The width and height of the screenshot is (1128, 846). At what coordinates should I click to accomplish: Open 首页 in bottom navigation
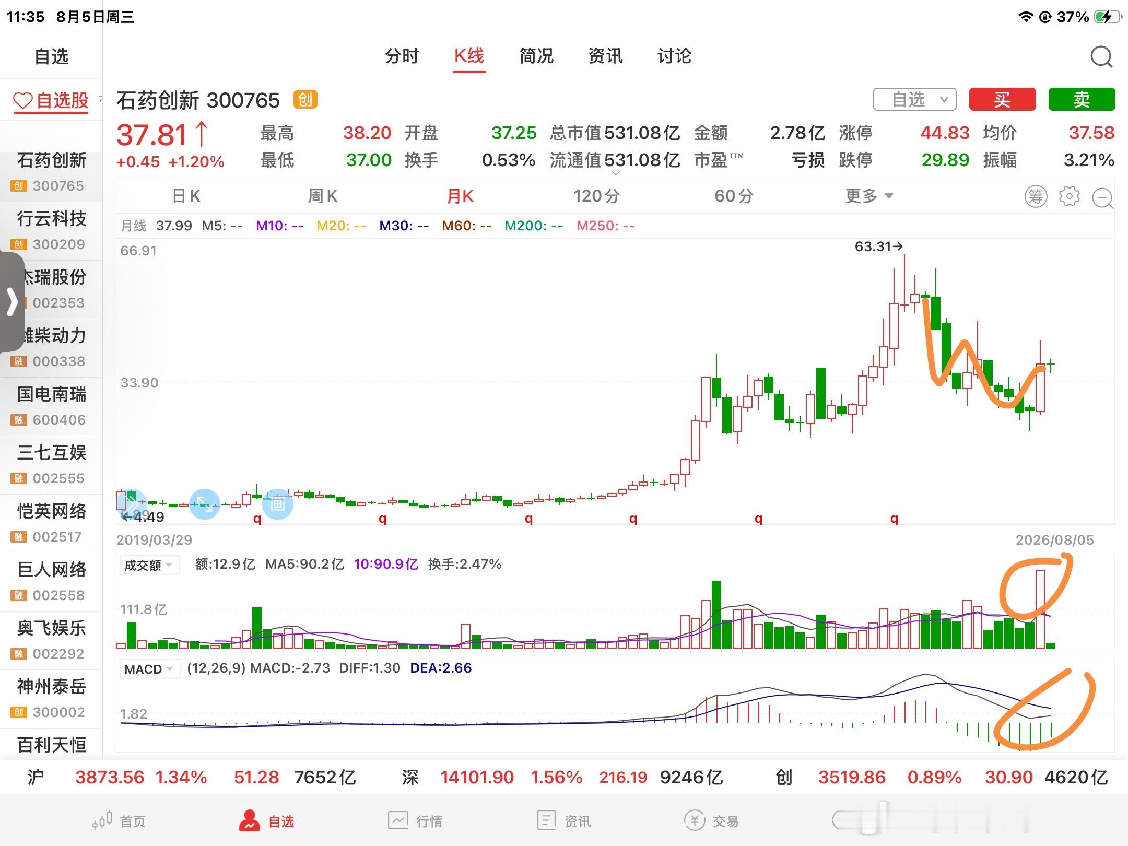[x=119, y=821]
